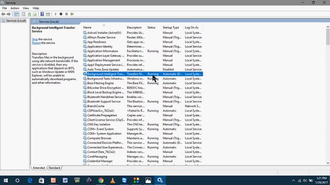Select the BranchCache service
Viewport: 330px width, 185px height.
point(143,106)
